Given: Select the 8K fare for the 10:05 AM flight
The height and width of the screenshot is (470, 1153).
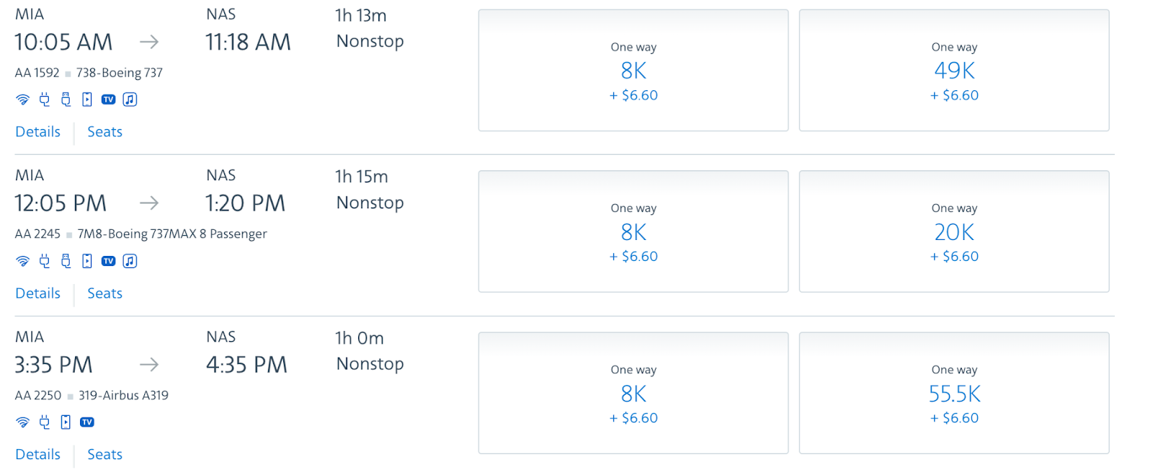Looking at the screenshot, I should coord(633,71).
